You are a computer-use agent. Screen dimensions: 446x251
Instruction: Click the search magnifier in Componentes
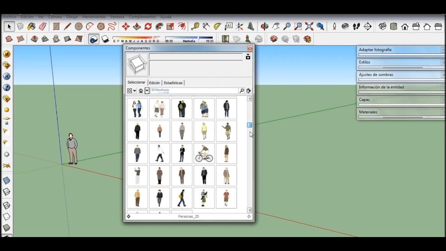[241, 91]
